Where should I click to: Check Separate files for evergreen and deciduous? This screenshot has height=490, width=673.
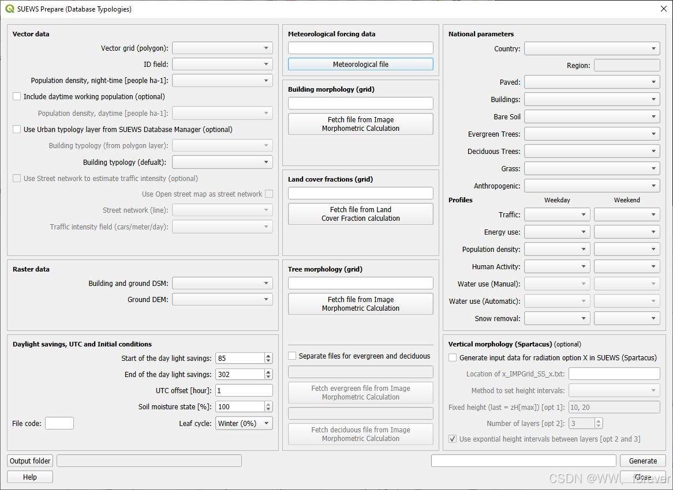pos(292,356)
